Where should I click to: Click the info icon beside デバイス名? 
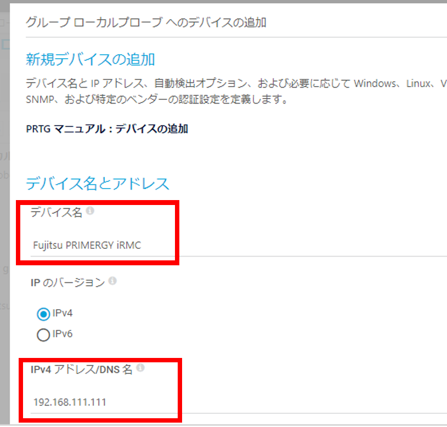coord(90,211)
